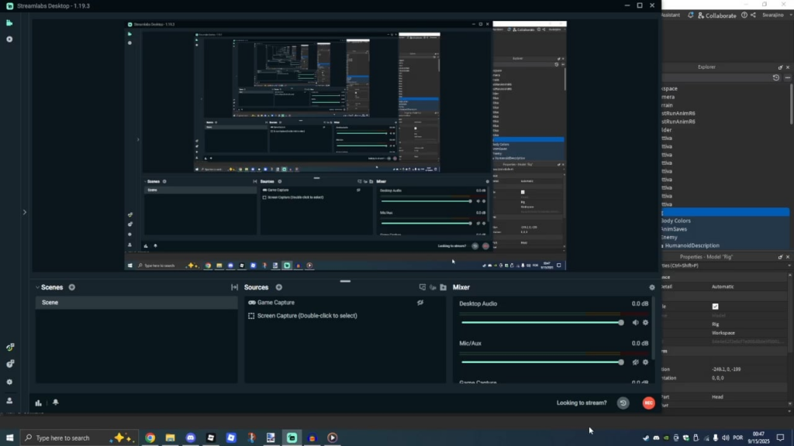794x446 pixels.
Task: Open notifications bell in Streamlabs footer
Action: pyautogui.click(x=56, y=403)
